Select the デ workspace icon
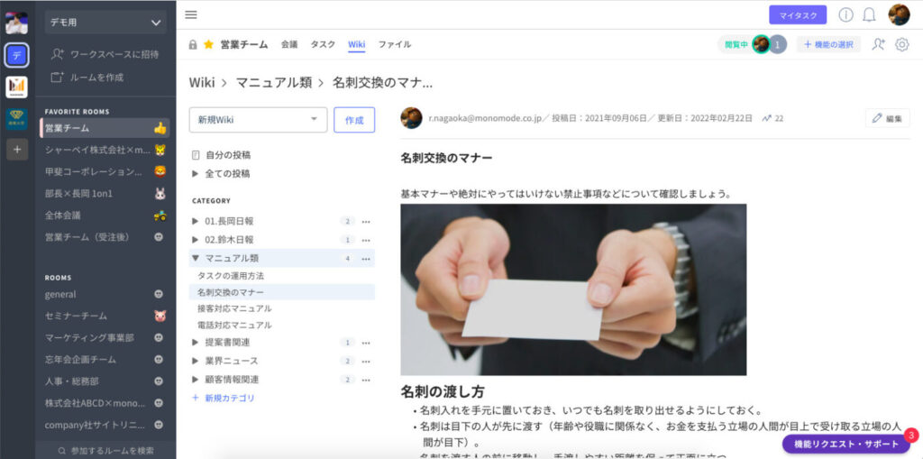 (17, 55)
